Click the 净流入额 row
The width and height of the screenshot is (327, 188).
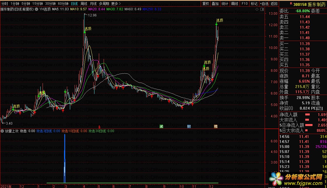303,115
